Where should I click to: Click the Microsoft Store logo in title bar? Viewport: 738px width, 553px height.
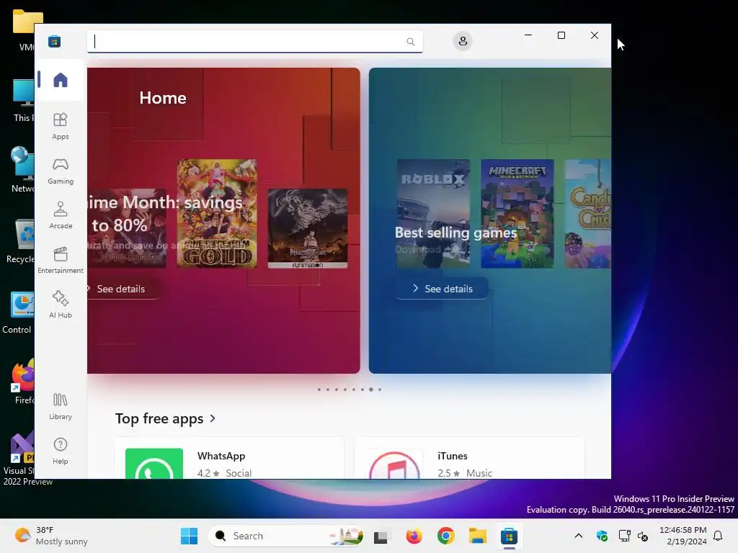tap(55, 41)
